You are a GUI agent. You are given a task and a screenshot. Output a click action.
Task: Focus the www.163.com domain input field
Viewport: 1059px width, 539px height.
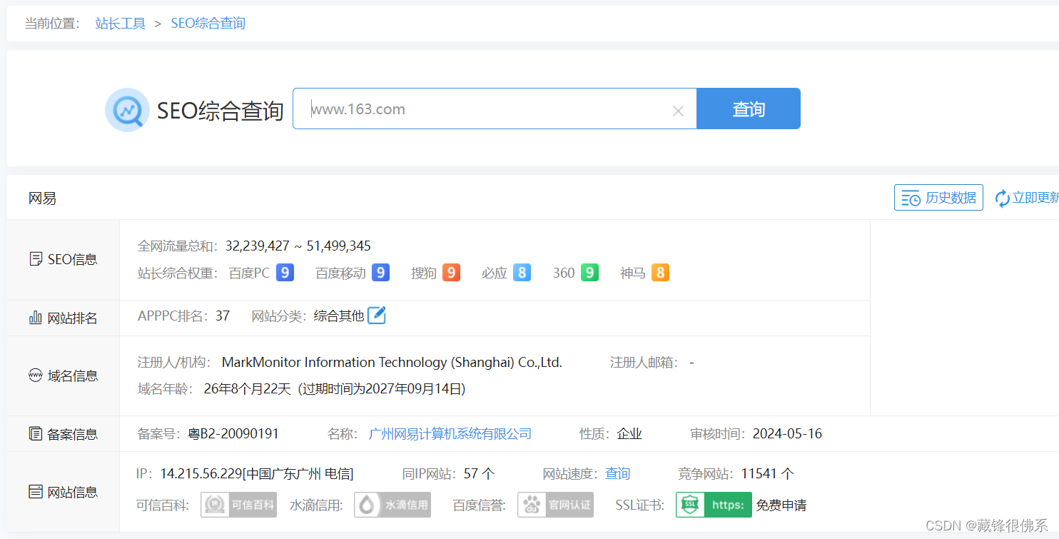point(495,109)
